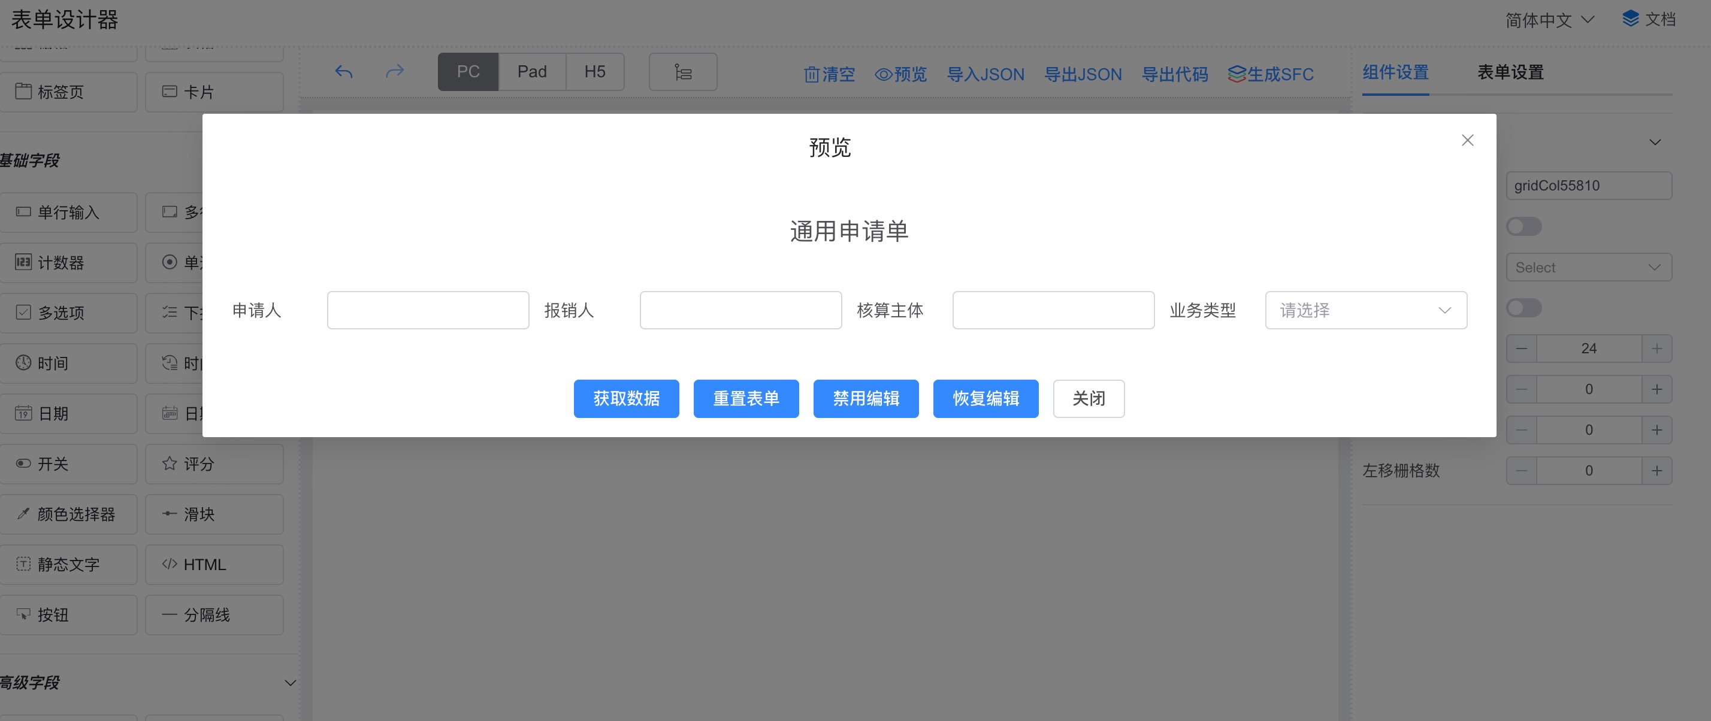The height and width of the screenshot is (721, 1711).
Task: Click the 预览 eye toolbar item
Action: 900,74
